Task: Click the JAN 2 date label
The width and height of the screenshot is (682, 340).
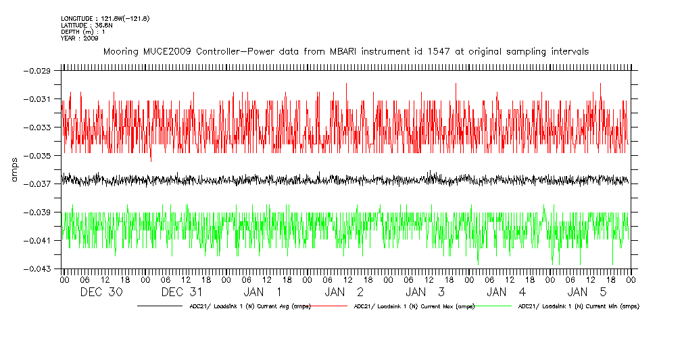Action: 345,292
